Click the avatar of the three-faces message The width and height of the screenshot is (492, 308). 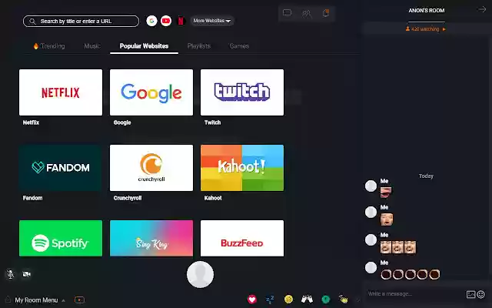[371, 239]
